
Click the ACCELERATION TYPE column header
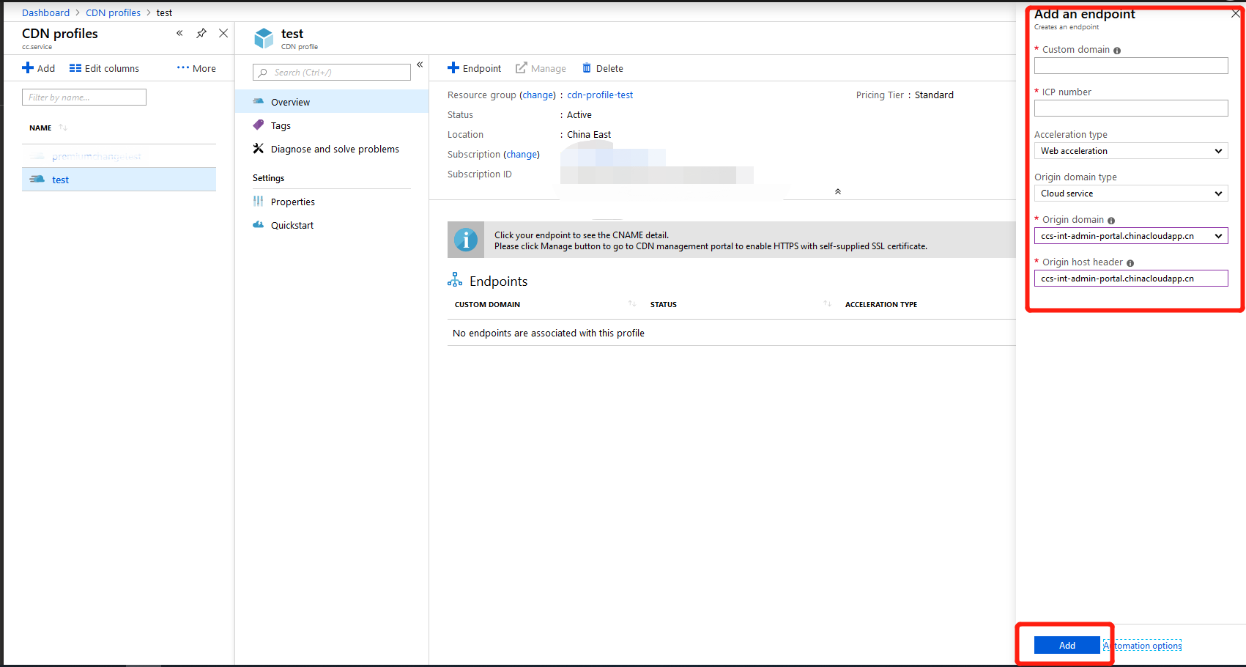(881, 304)
